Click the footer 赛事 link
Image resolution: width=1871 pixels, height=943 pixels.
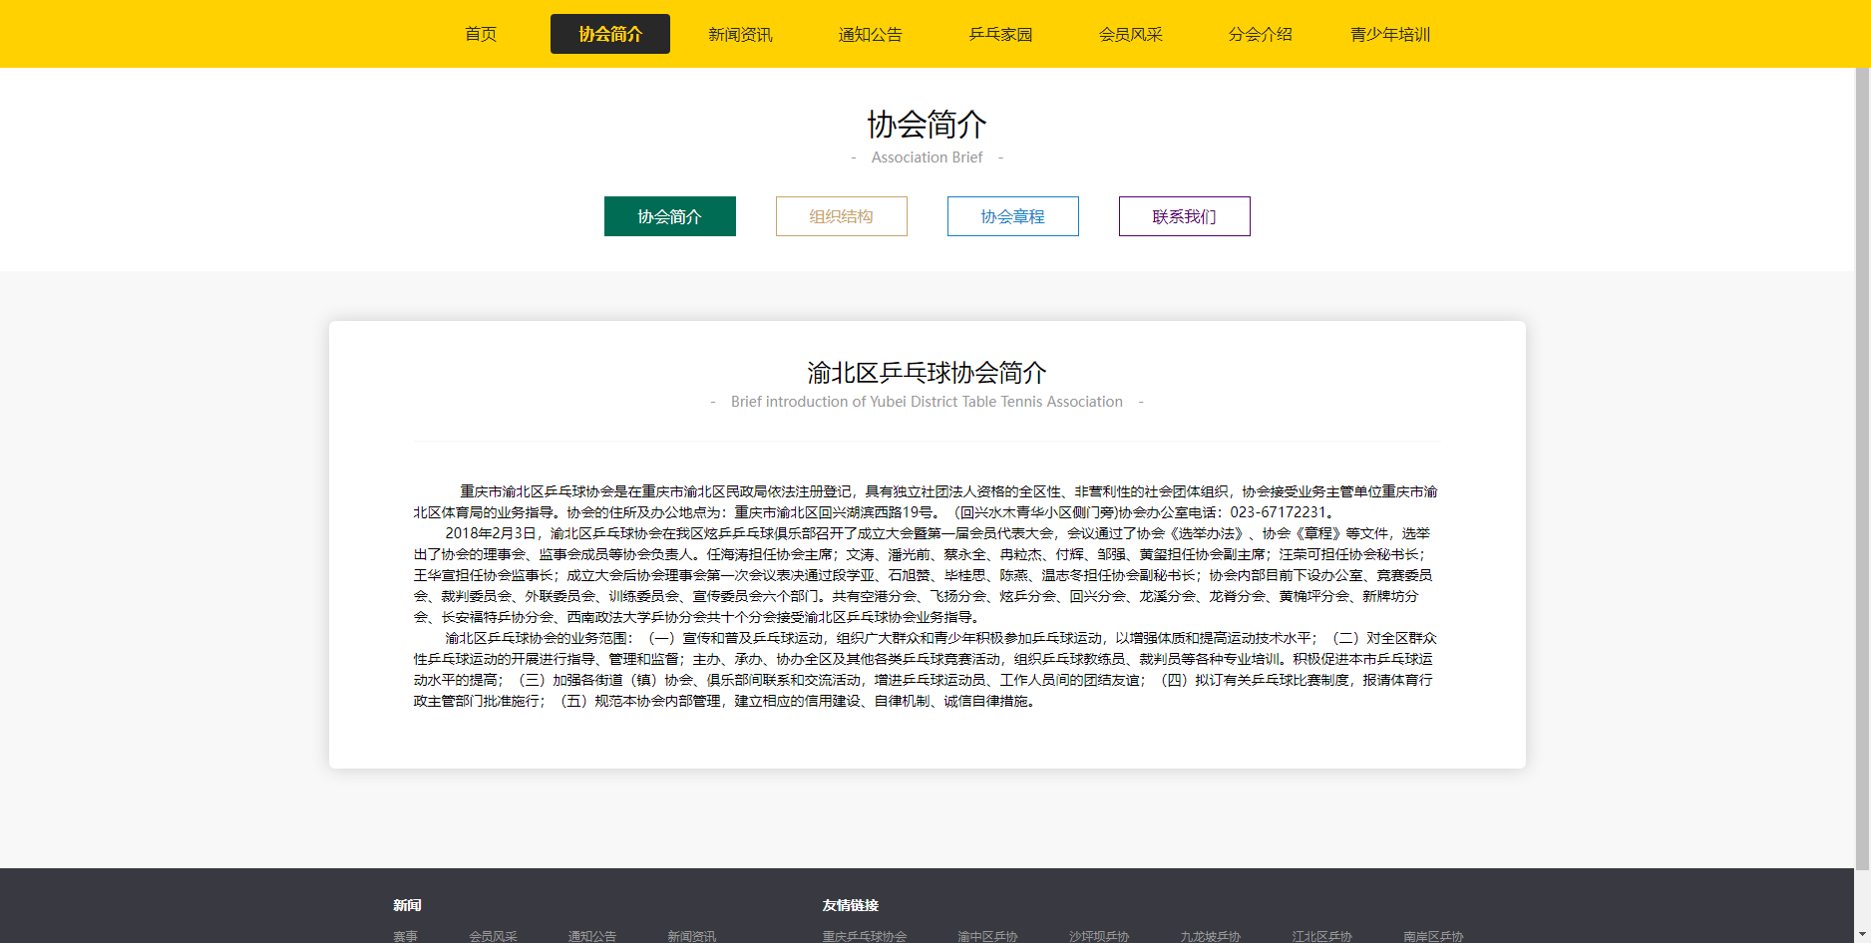[405, 936]
